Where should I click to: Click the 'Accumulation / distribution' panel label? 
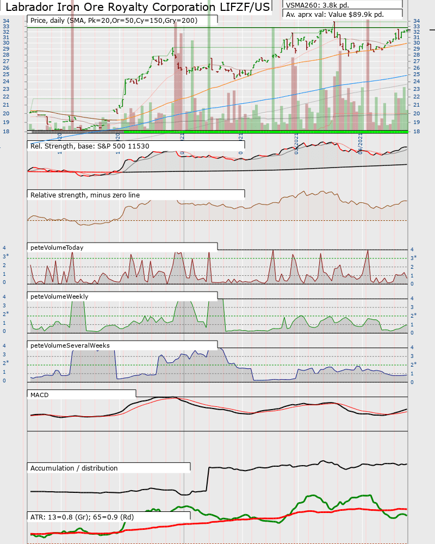click(74, 468)
